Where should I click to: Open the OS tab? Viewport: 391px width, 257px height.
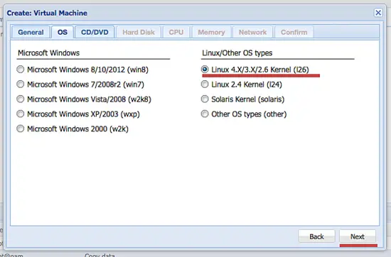click(63, 32)
